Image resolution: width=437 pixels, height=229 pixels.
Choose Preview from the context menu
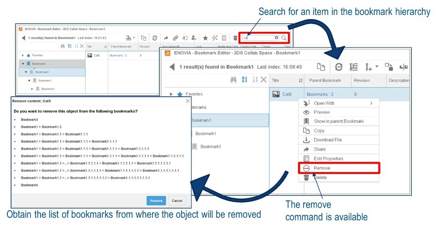[x=339, y=112]
